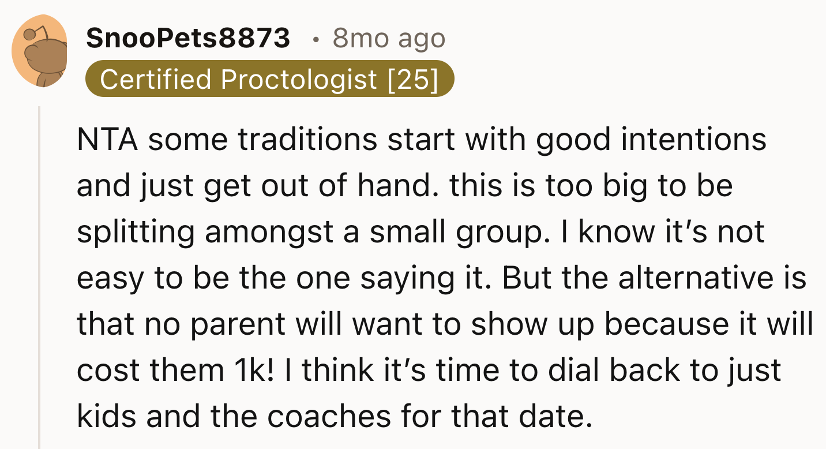This screenshot has height=449, width=826.
Task: Collapse the comment using the vertical thread line
Action: (x=40, y=277)
